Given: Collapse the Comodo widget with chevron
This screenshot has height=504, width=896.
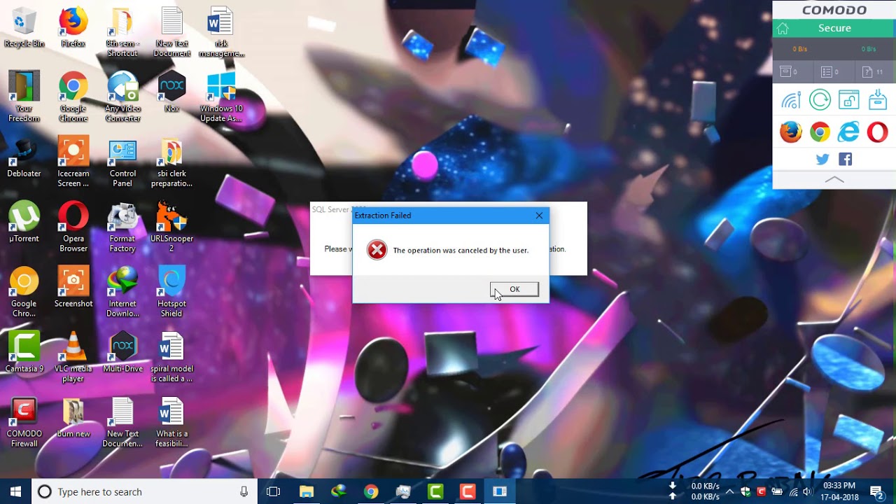Looking at the screenshot, I should [834, 180].
